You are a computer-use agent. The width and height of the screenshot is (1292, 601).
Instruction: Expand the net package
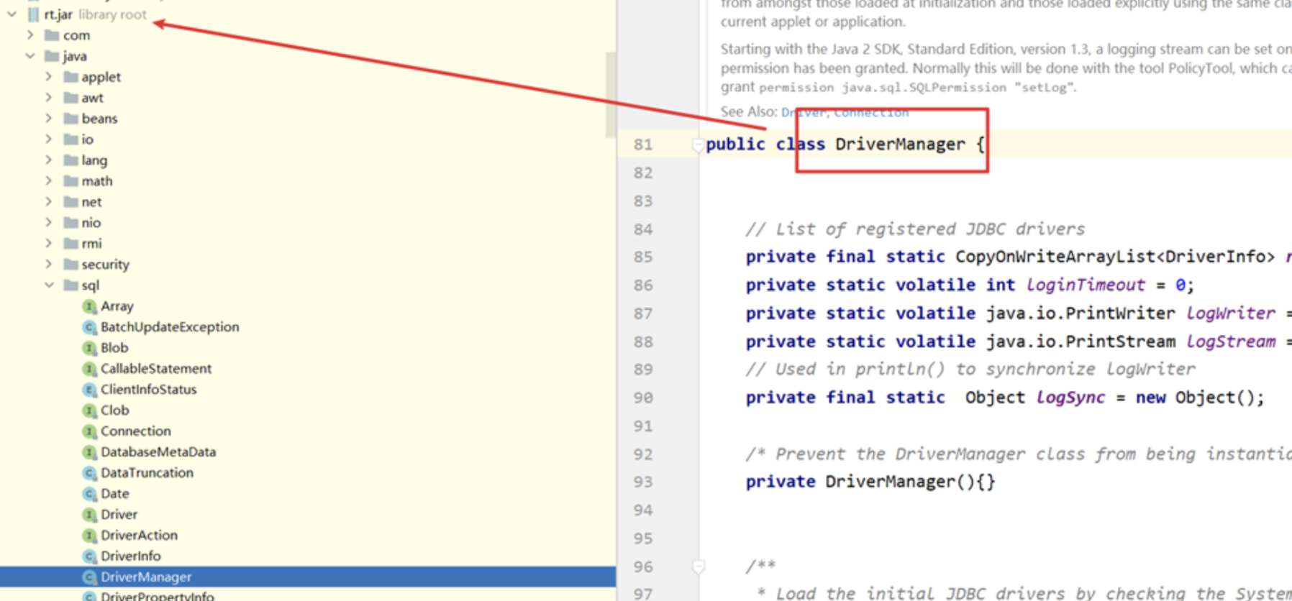pos(49,201)
